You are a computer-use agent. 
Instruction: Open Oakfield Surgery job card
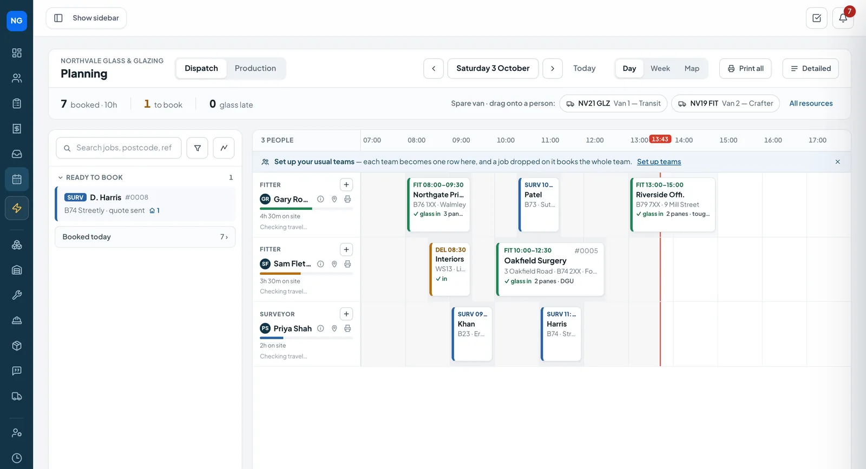coord(550,269)
